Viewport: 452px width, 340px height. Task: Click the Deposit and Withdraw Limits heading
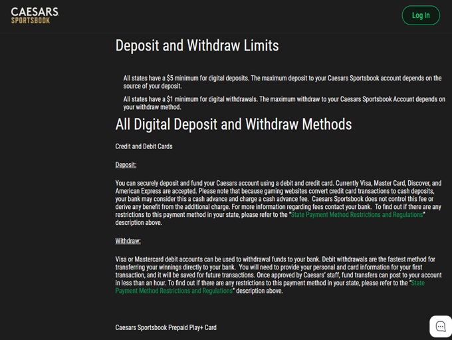197,46
